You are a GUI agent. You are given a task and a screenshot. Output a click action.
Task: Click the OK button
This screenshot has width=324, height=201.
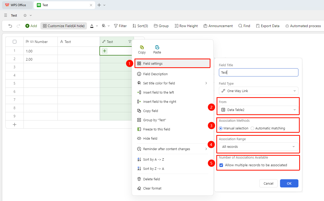coord(289,183)
